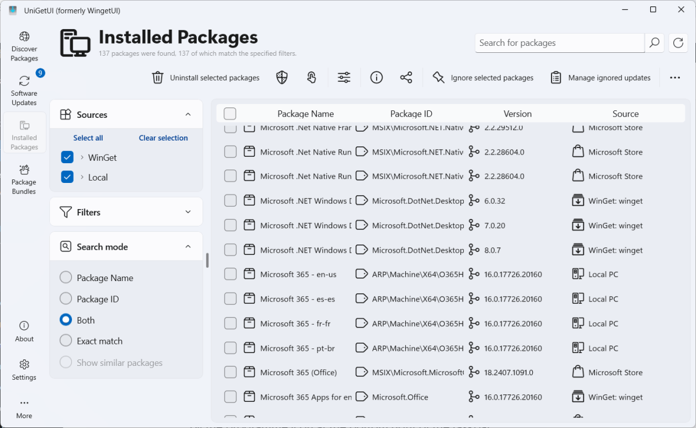Screen dimensions: 696x428
Task: Click the magnifier search button
Action: click(x=654, y=42)
